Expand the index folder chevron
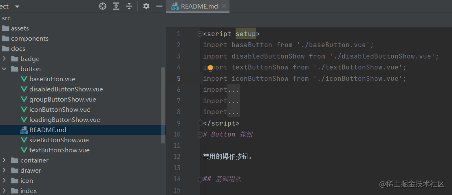 pyautogui.click(x=4, y=191)
